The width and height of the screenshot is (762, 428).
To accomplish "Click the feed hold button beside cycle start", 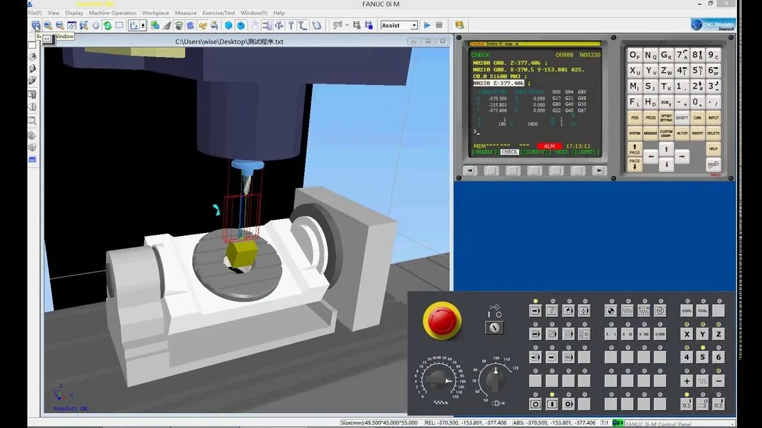I will click(x=535, y=404).
